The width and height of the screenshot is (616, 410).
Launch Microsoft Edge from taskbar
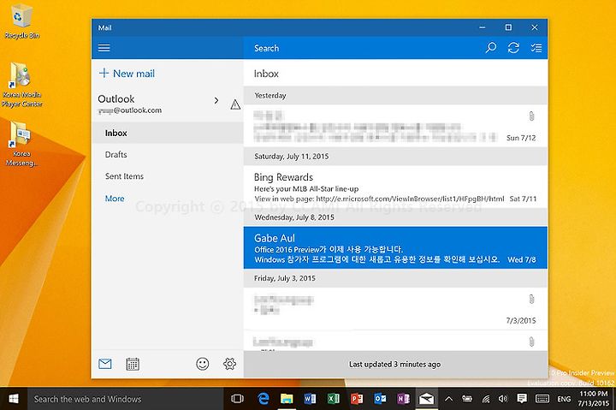pos(264,399)
